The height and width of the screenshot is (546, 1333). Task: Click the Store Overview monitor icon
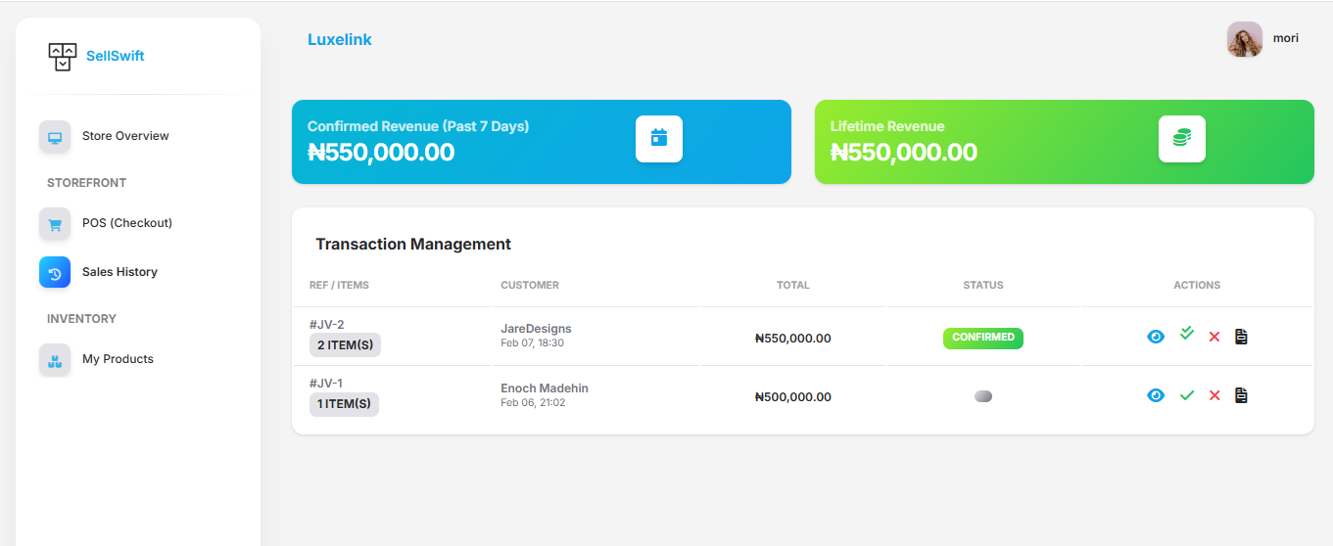pyautogui.click(x=55, y=137)
